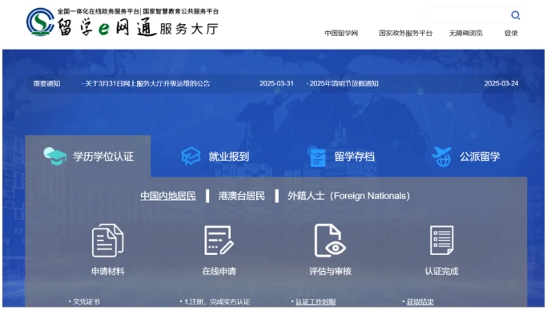Click the 认证完成 checklist icon
This screenshot has width=547, height=311.
[441, 241]
